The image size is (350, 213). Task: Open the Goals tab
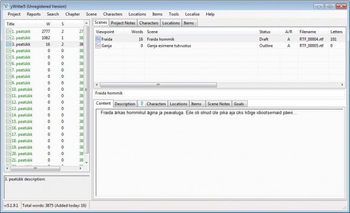[239, 104]
